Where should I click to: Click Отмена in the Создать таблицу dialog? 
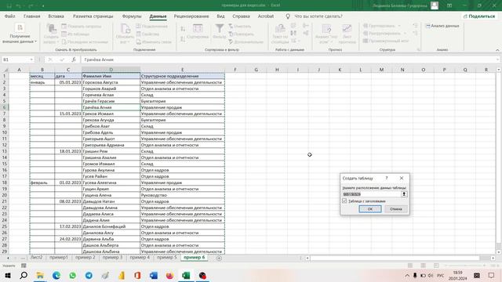click(x=395, y=209)
